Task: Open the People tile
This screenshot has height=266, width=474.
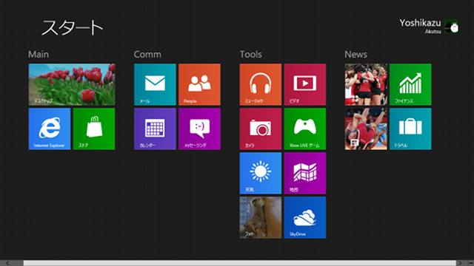Action: pos(199,84)
